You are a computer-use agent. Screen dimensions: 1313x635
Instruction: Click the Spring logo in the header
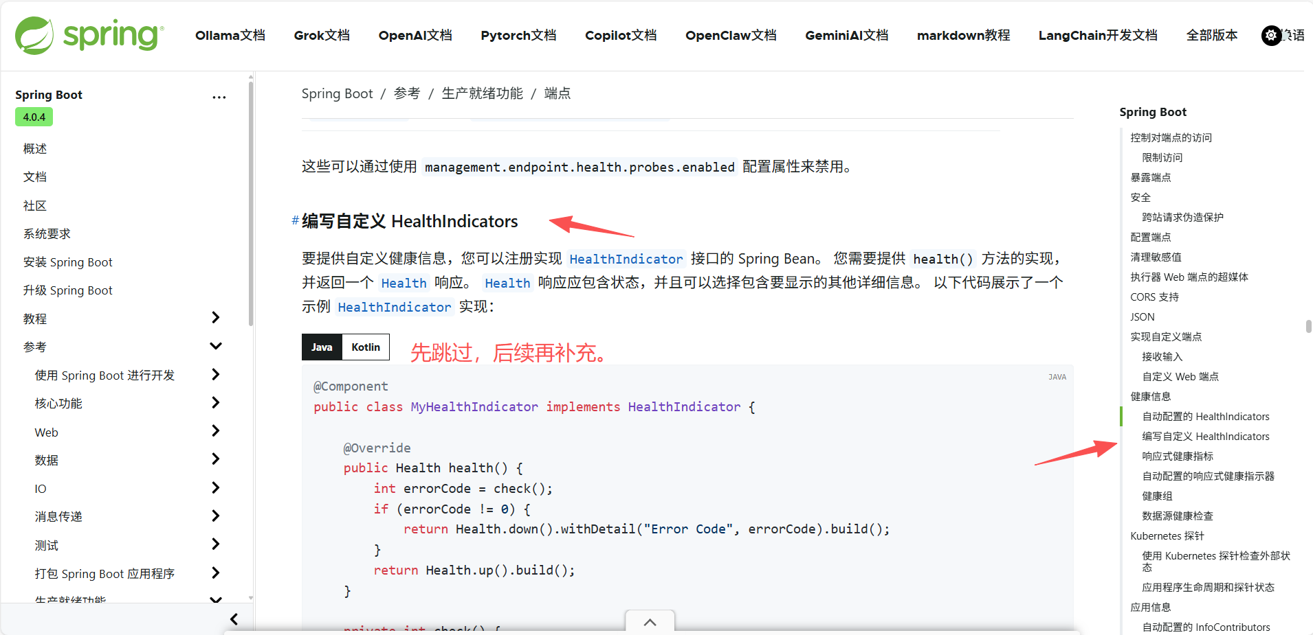(x=89, y=35)
